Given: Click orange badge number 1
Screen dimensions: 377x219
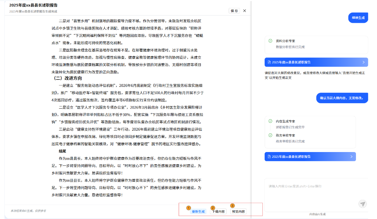Looking at the screenshot, I should click(x=188, y=208).
